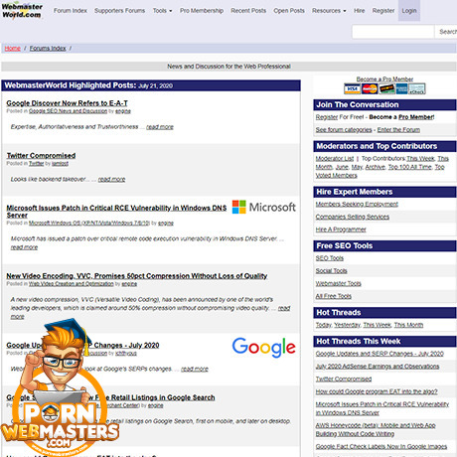Click the Discover card icon
Image resolution: width=457 pixels, height=457 pixels.
point(386,88)
